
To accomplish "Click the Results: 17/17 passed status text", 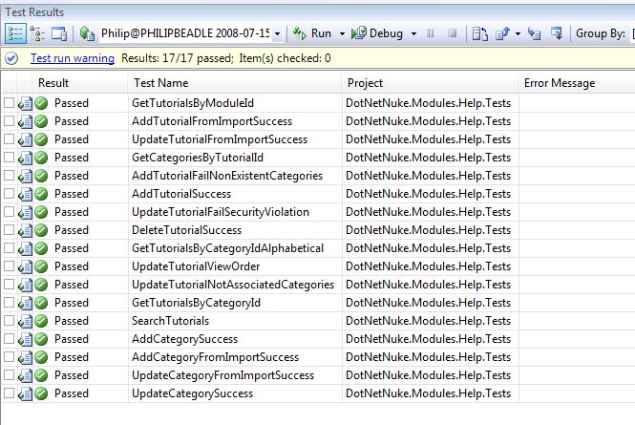I will coord(178,58).
